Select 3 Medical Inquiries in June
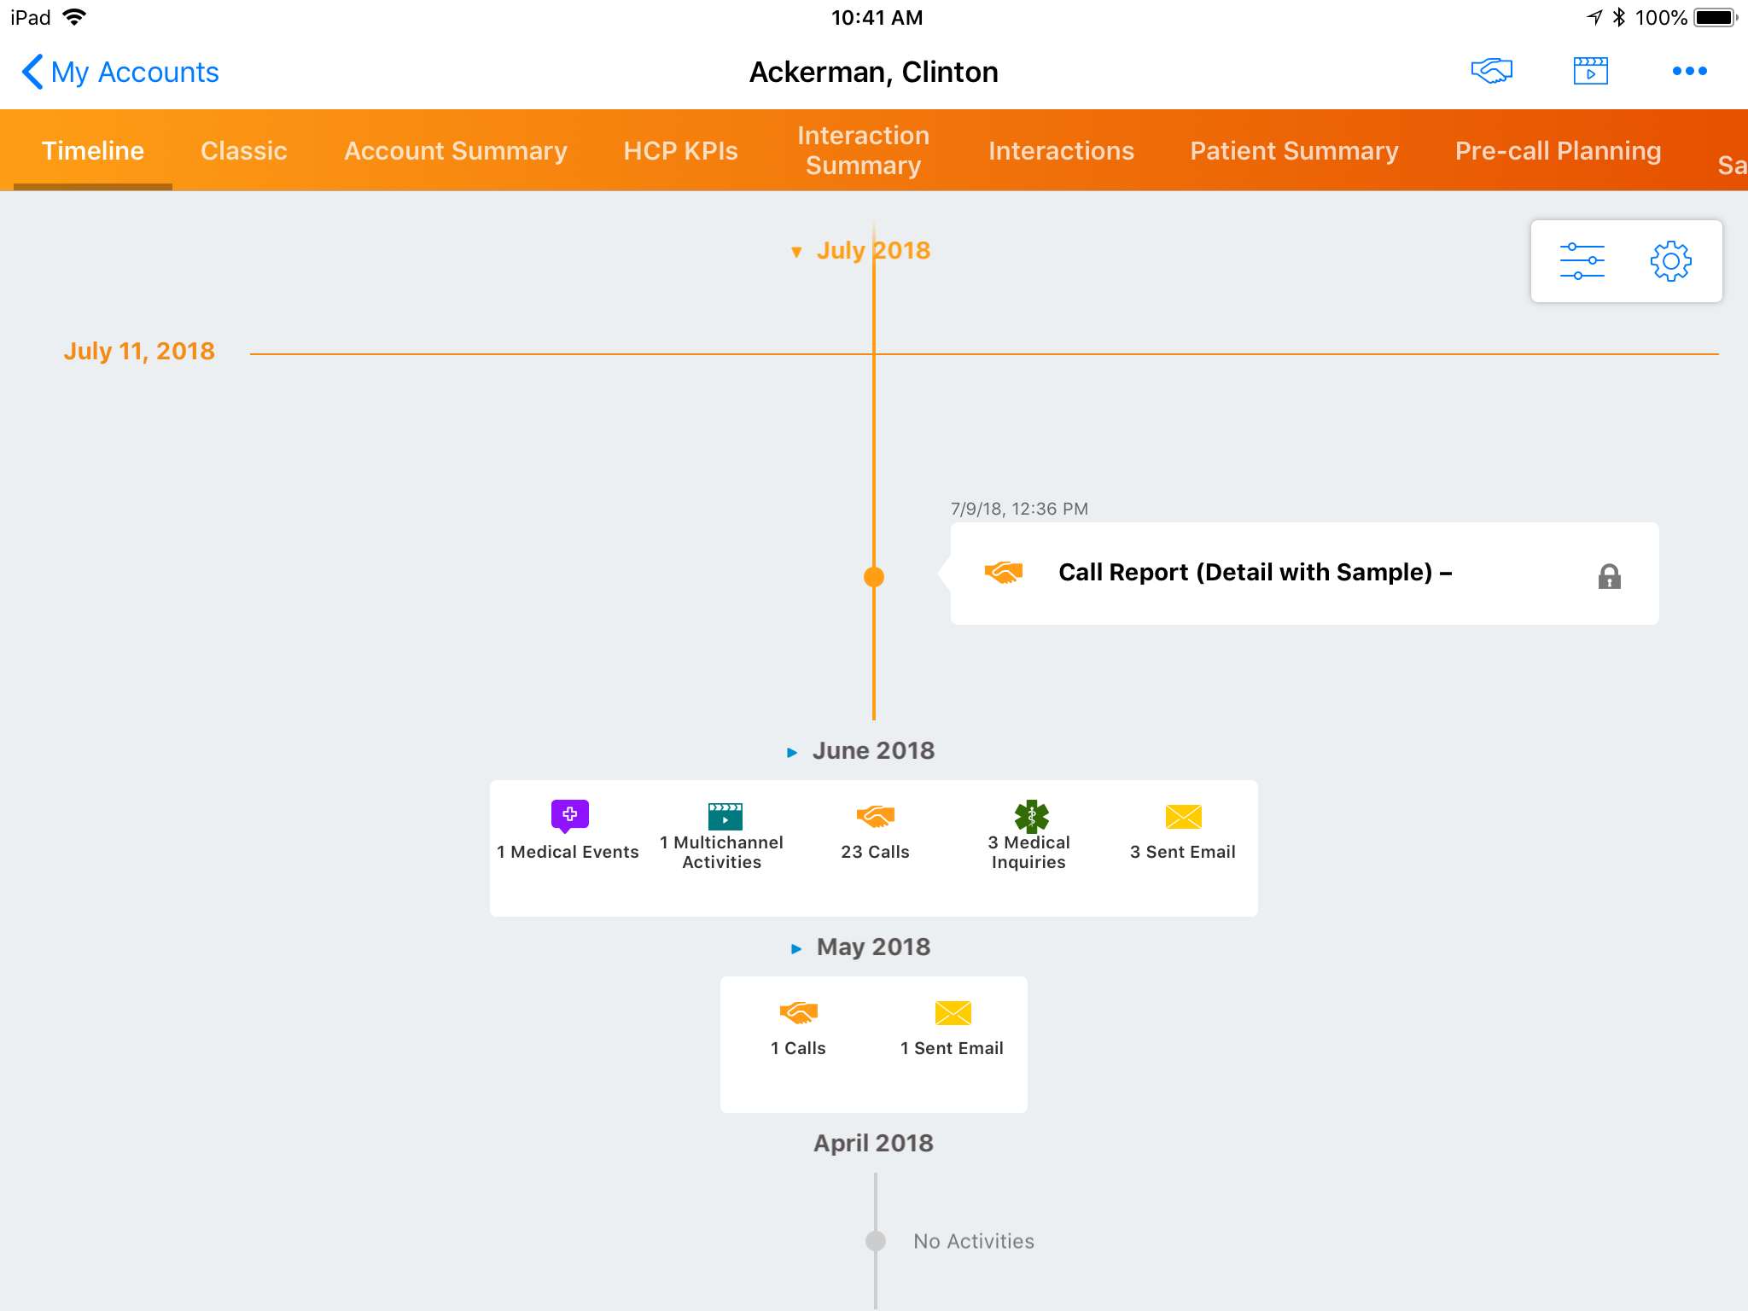The image size is (1748, 1311). tap(1030, 817)
